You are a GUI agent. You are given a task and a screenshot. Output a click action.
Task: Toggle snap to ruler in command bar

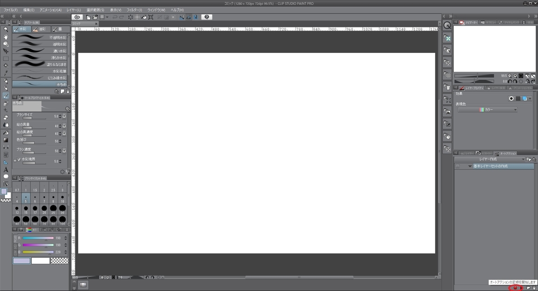click(x=182, y=17)
